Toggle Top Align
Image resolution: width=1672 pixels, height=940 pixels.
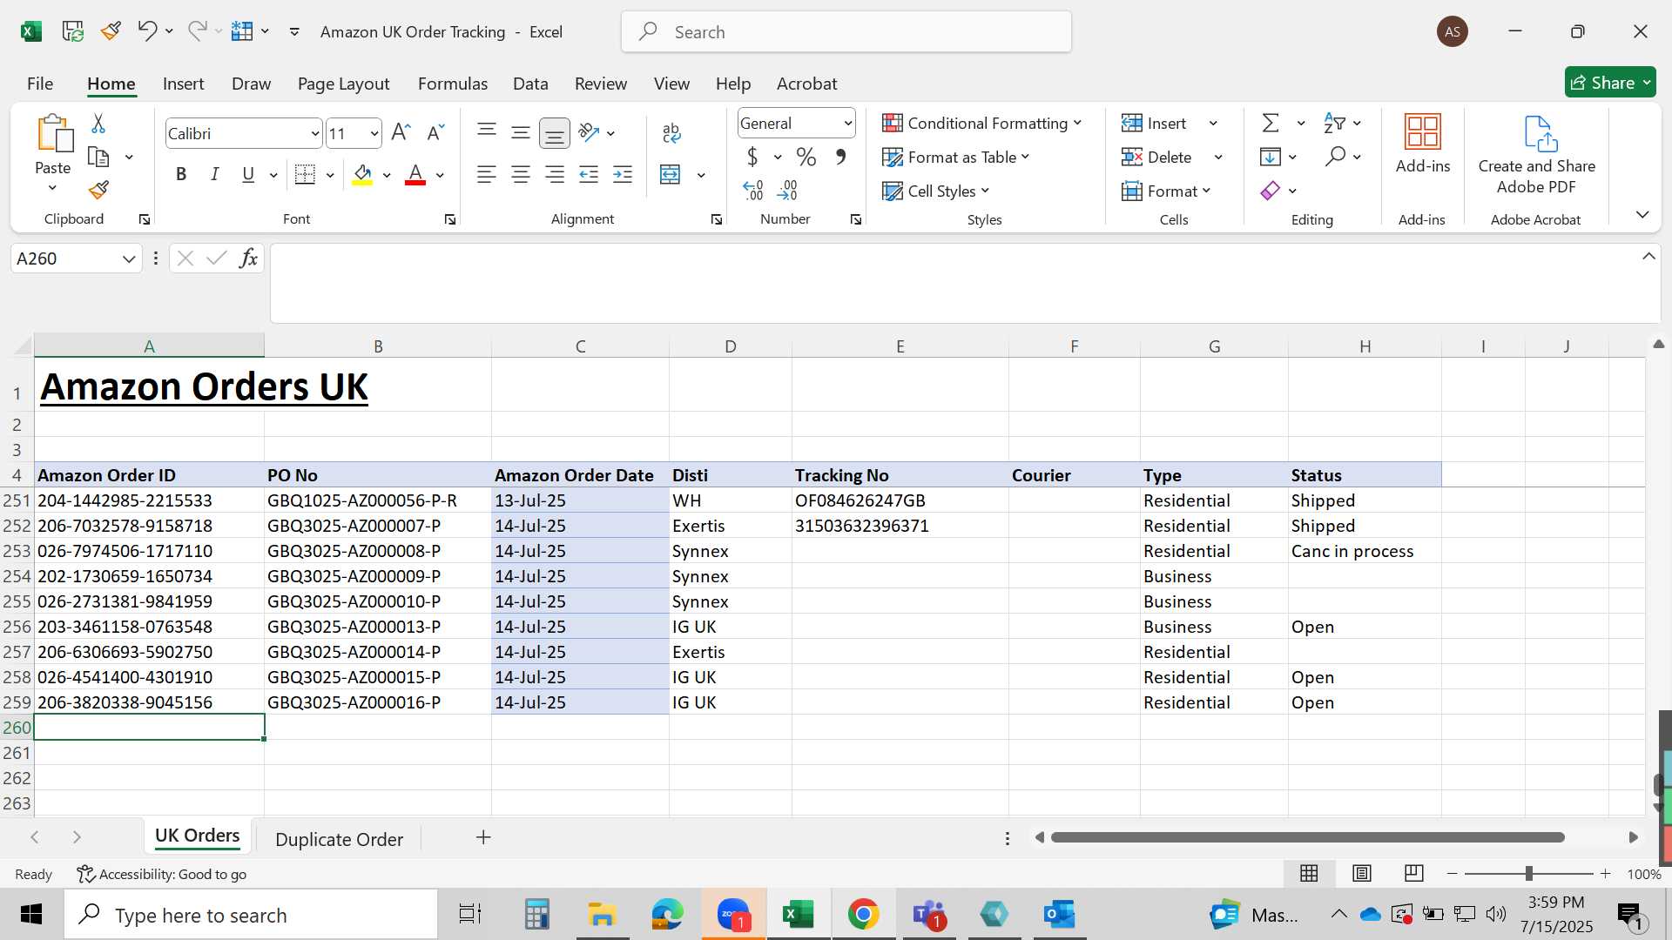click(487, 132)
